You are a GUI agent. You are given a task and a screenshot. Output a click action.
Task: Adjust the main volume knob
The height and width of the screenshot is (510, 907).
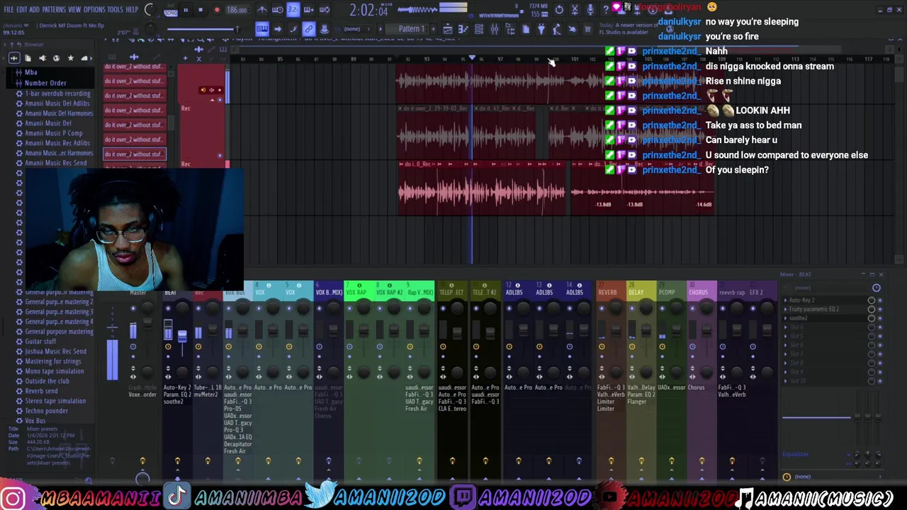point(150,10)
